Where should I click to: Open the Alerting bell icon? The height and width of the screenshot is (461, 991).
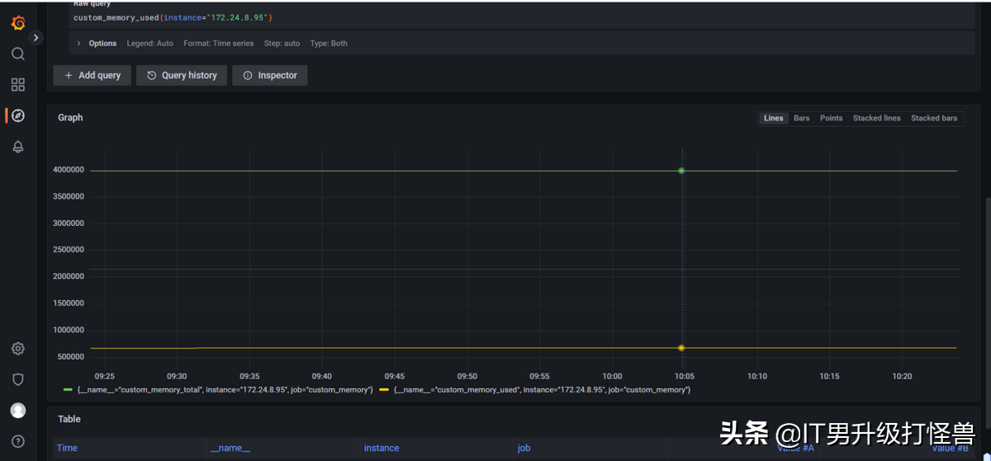[18, 147]
